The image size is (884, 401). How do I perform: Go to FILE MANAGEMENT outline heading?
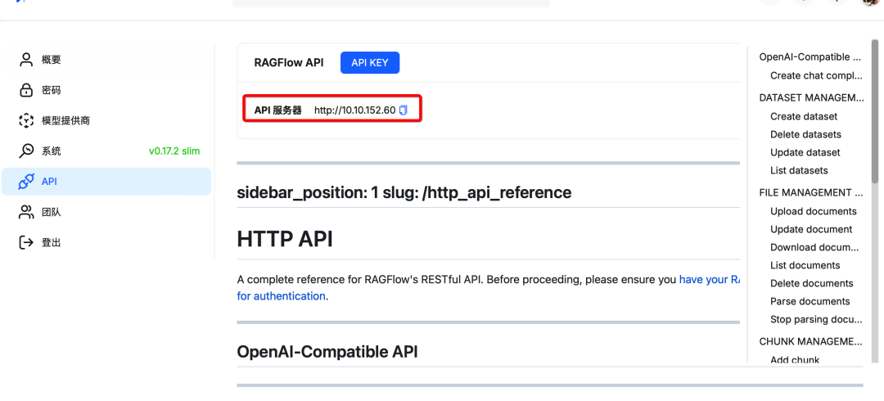(x=810, y=193)
